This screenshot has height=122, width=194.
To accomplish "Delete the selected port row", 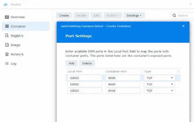I will click(x=87, y=63).
